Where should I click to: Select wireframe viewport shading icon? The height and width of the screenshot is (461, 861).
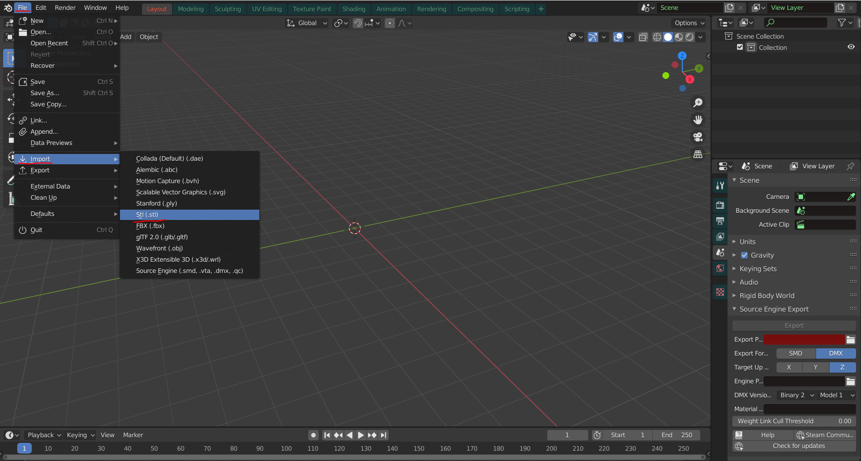coord(657,37)
